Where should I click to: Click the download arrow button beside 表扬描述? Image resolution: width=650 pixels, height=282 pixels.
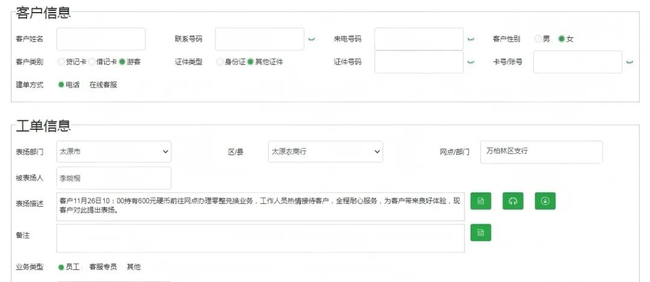pyautogui.click(x=545, y=201)
